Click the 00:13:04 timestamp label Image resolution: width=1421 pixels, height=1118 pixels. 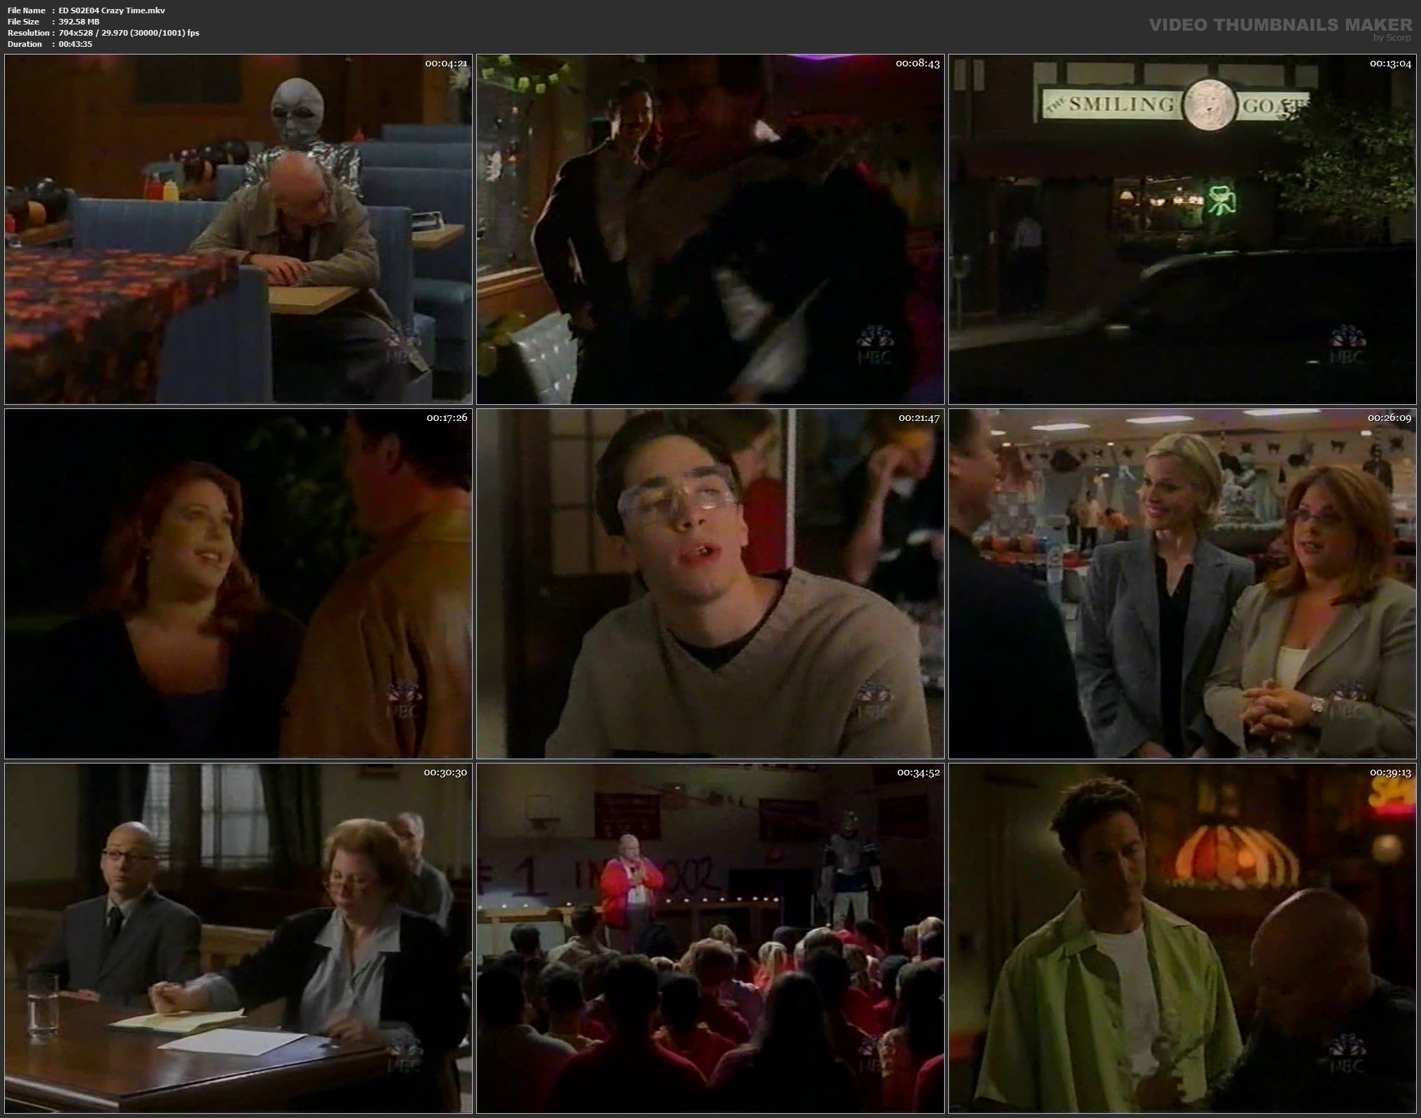click(x=1390, y=64)
